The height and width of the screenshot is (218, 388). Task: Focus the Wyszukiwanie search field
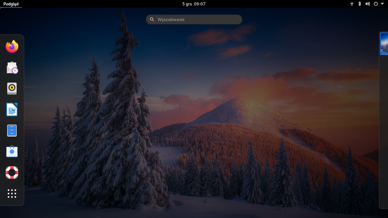[194, 19]
